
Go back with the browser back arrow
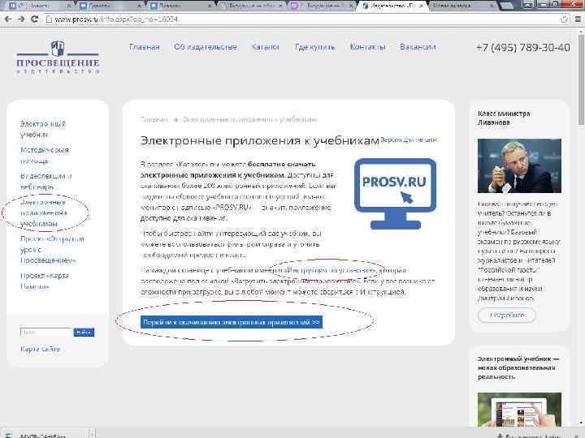8,19
